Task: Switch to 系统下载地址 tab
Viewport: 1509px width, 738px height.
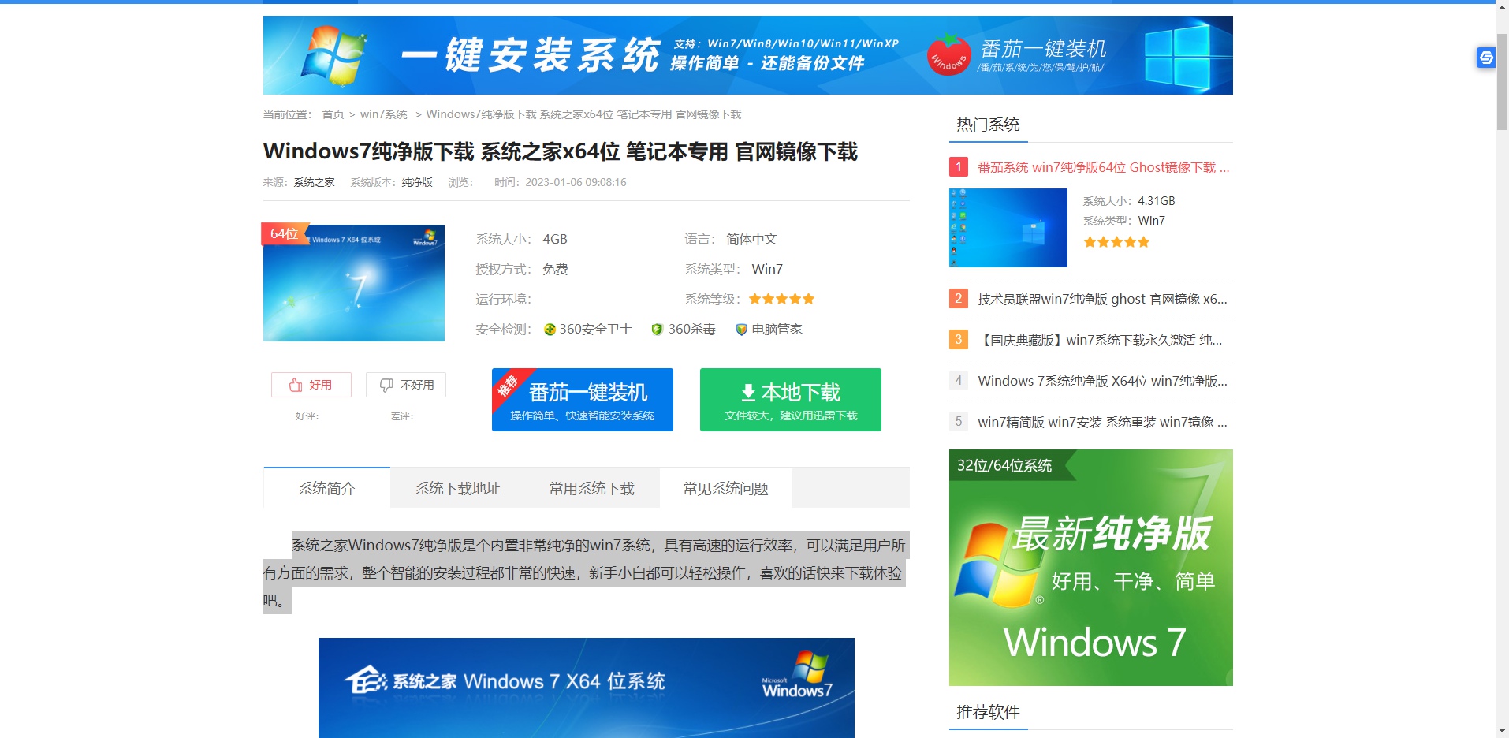Action: pyautogui.click(x=457, y=488)
